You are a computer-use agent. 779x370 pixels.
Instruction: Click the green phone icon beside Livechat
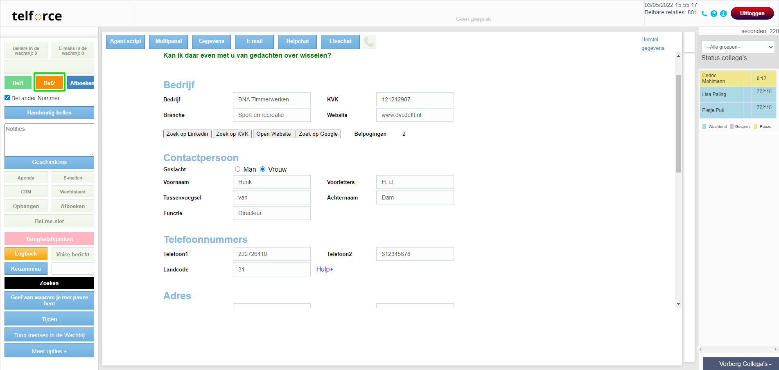[x=369, y=42]
